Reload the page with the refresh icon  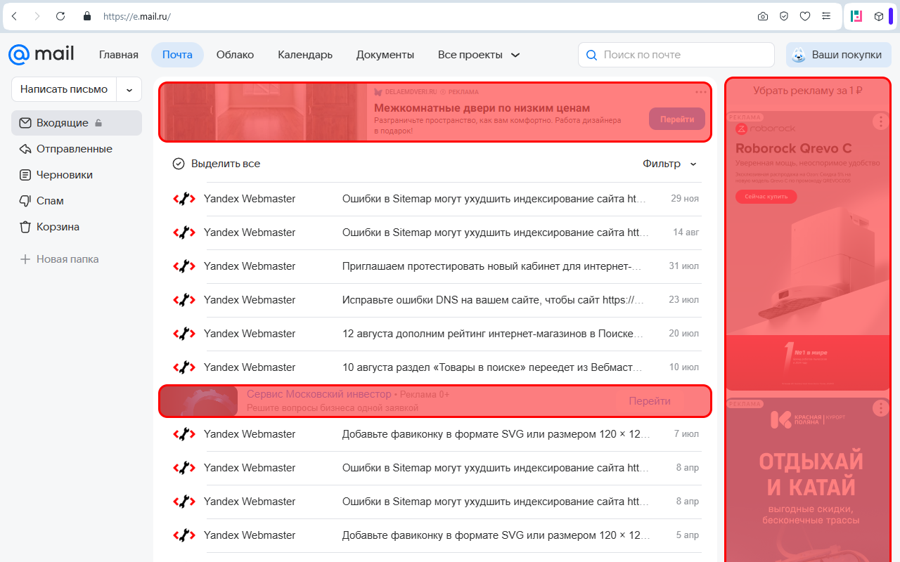coord(60,16)
